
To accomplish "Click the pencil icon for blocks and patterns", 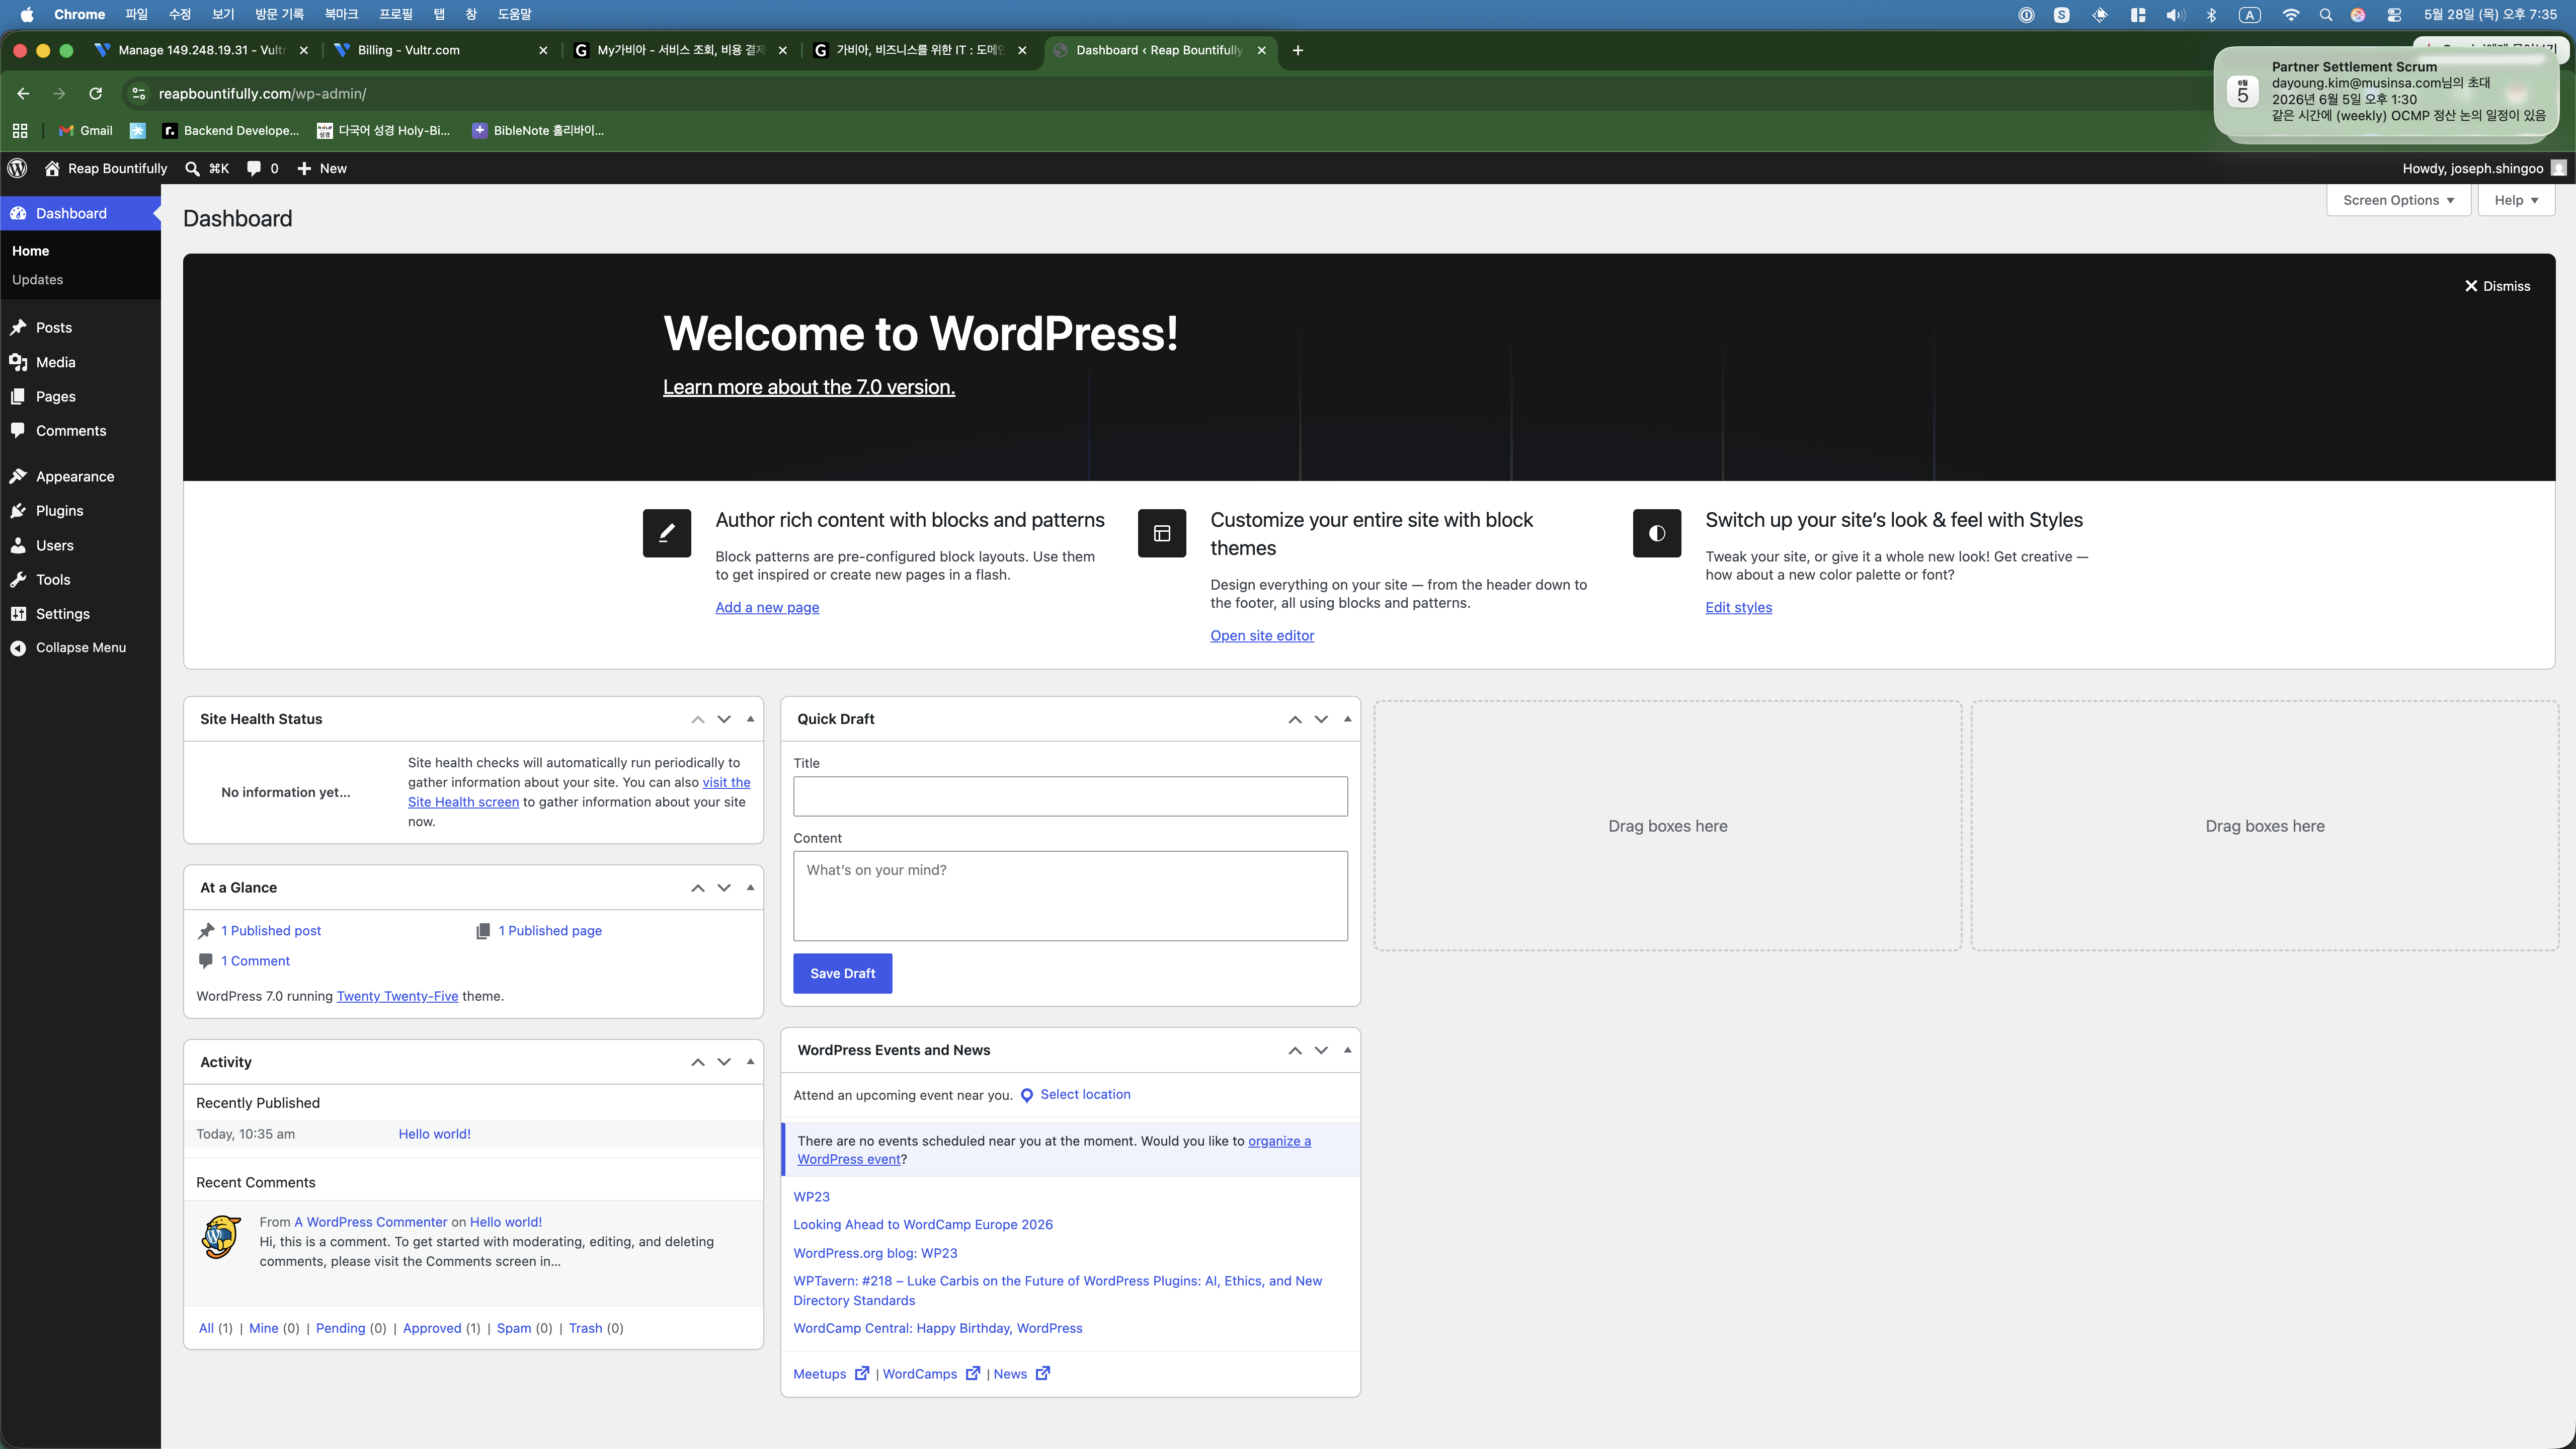I will (666, 533).
